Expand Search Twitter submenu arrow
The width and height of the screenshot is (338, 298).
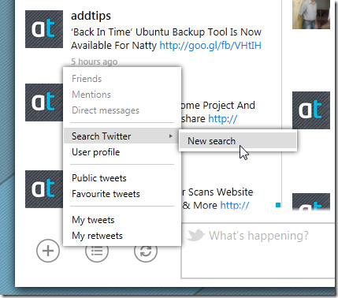click(x=171, y=136)
